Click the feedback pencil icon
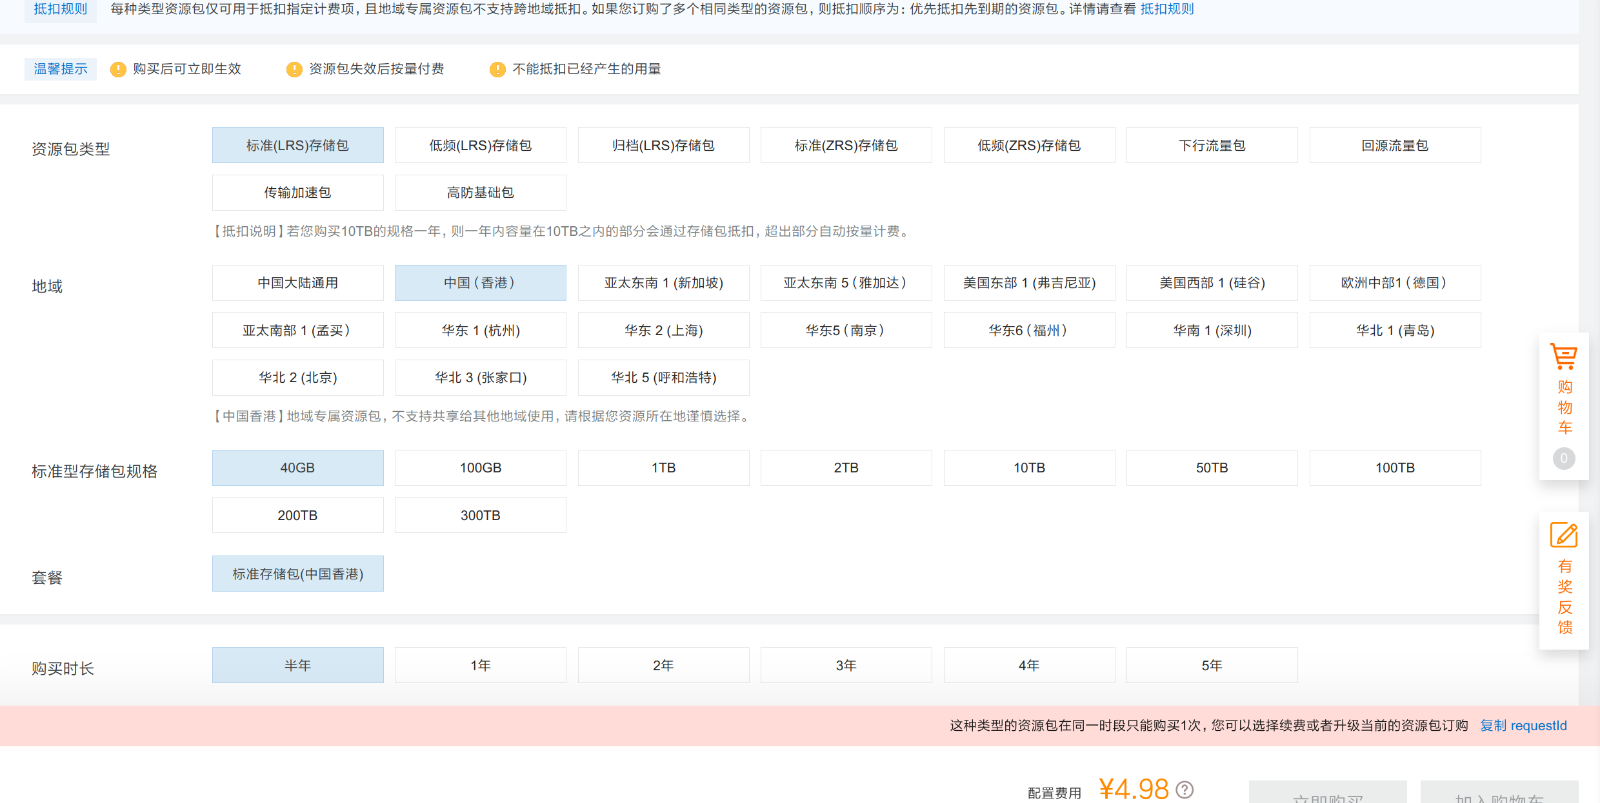Screen dimensions: 1600x803 (1563, 536)
